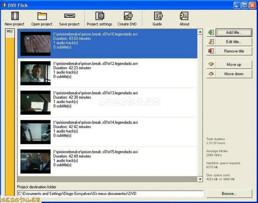
Task: Click the Total duration 3:33:35 hours text
Action: 216,141
